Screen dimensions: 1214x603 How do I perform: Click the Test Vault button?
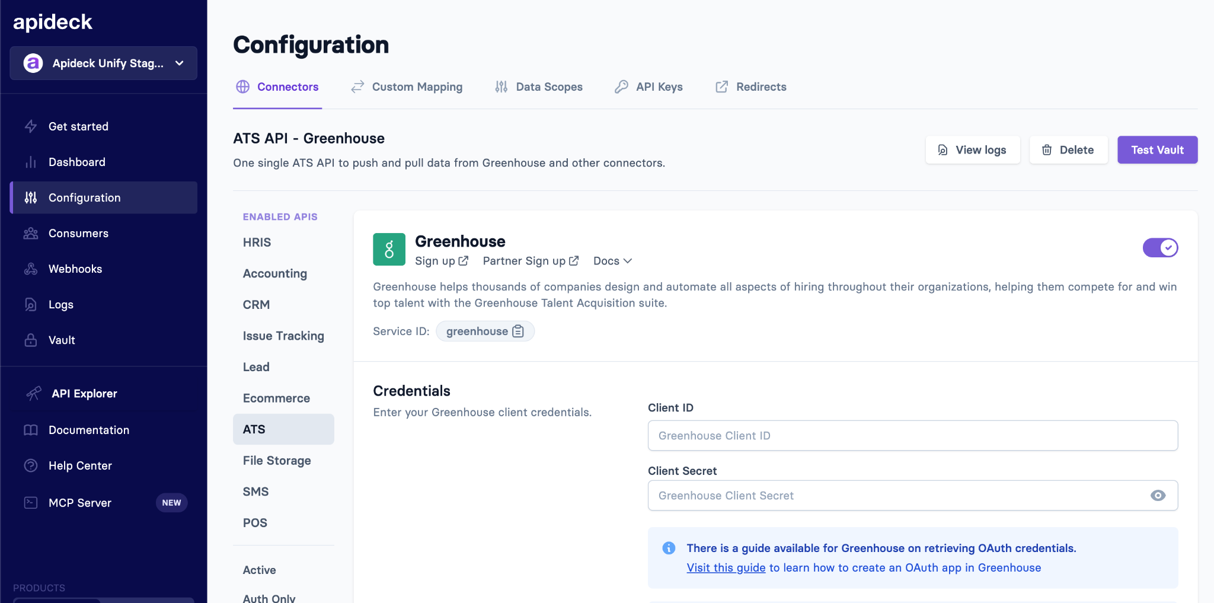pos(1158,150)
